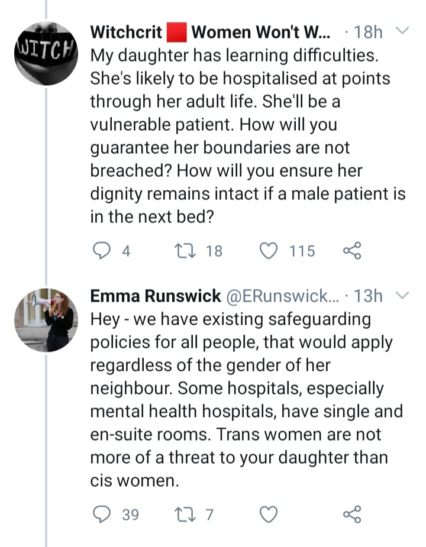Open share options for Emma Runswick's tweet
This screenshot has height=547, width=426.
pos(352,514)
